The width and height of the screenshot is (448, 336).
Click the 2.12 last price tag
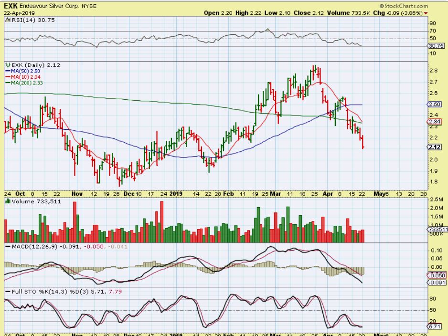pos(435,147)
